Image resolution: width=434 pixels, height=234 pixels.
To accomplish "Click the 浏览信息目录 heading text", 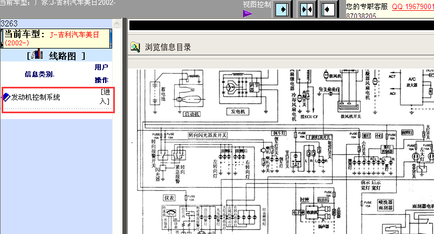I will coord(168,47).
